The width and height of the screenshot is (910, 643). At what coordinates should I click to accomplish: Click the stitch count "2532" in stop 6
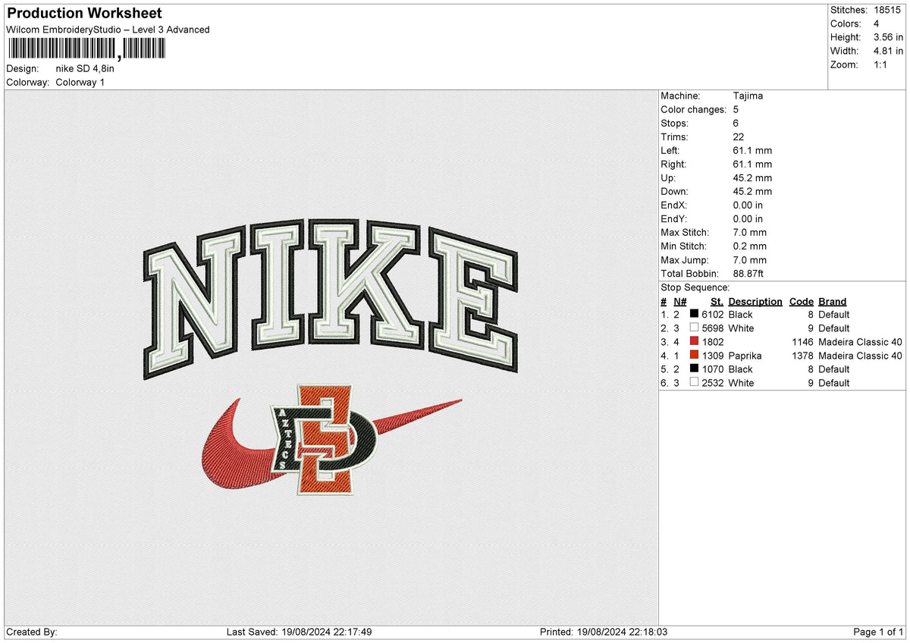[713, 383]
